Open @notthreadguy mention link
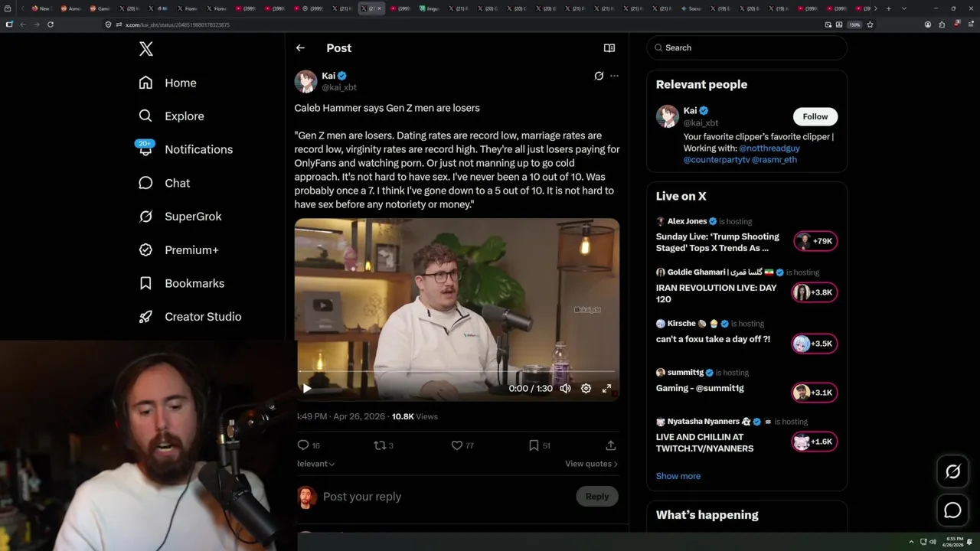The height and width of the screenshot is (551, 980). coord(769,148)
